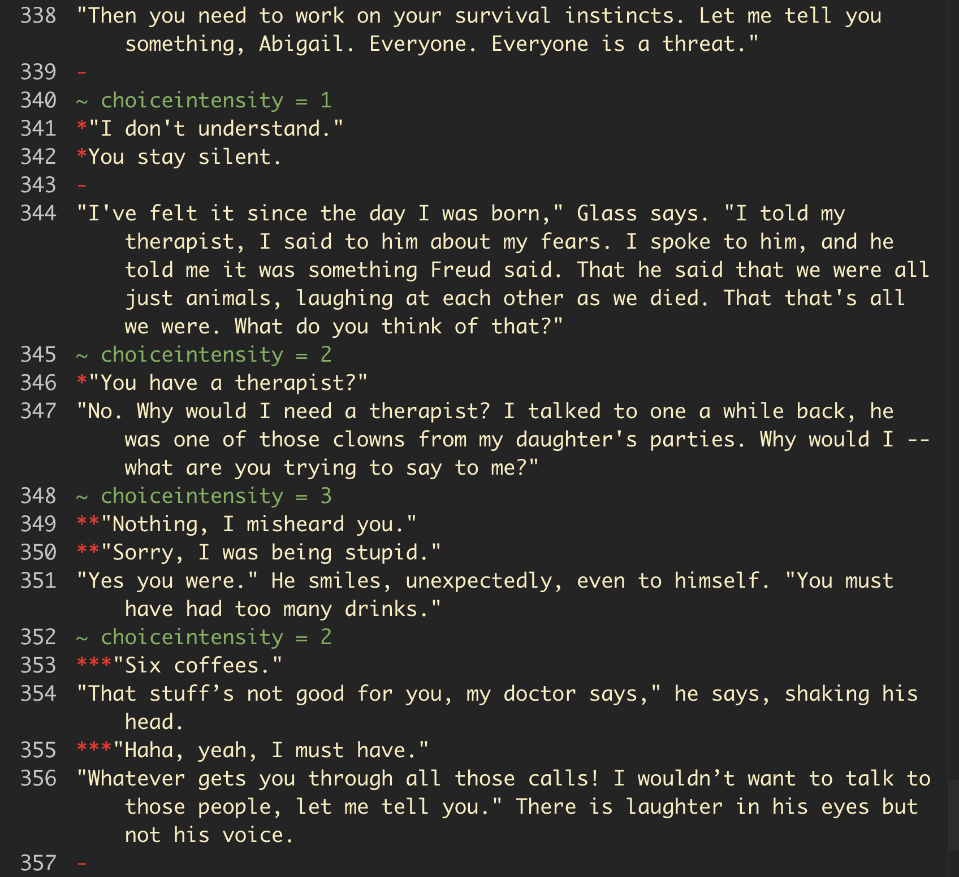The width and height of the screenshot is (959, 877).
Task: Click the choice "You have a therapist?"
Action: coord(228,383)
